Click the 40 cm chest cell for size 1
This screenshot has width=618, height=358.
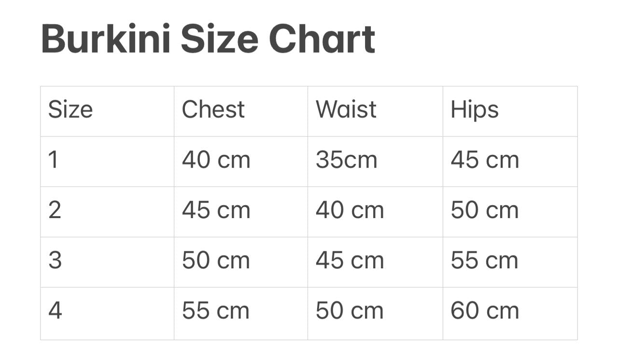(241, 162)
